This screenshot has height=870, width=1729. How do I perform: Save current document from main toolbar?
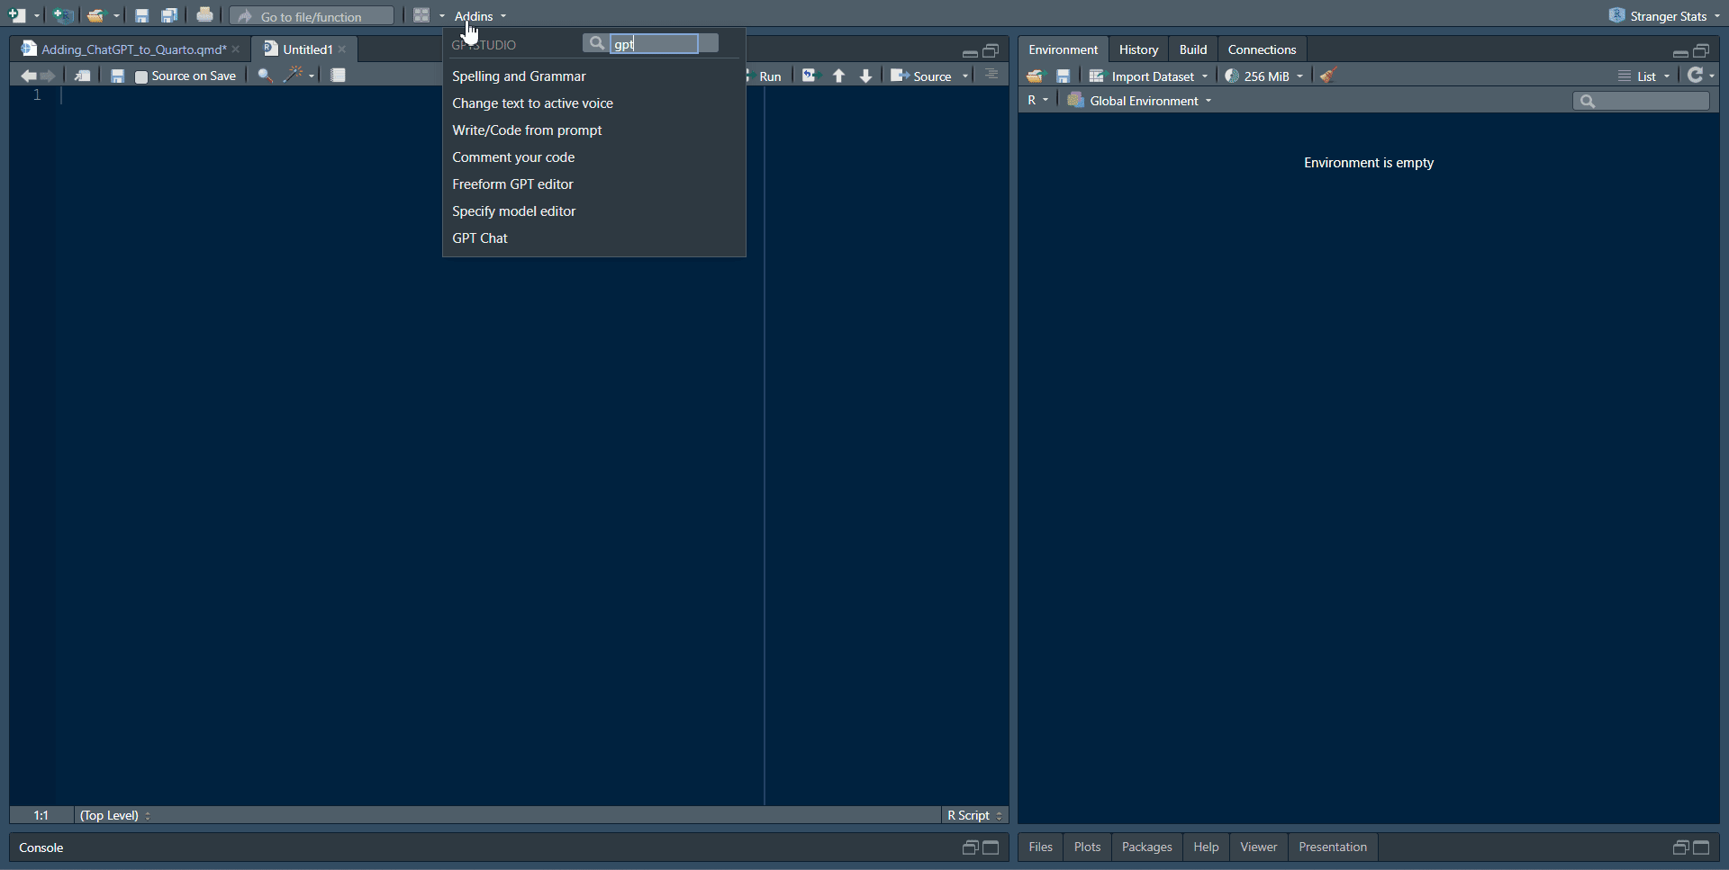coord(141,15)
